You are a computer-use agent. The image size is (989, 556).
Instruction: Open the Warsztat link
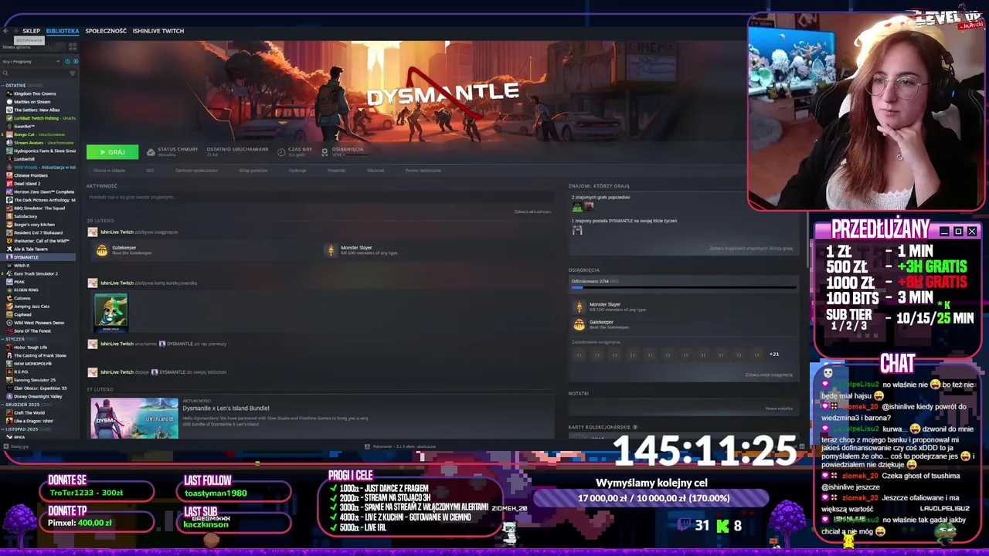click(376, 171)
